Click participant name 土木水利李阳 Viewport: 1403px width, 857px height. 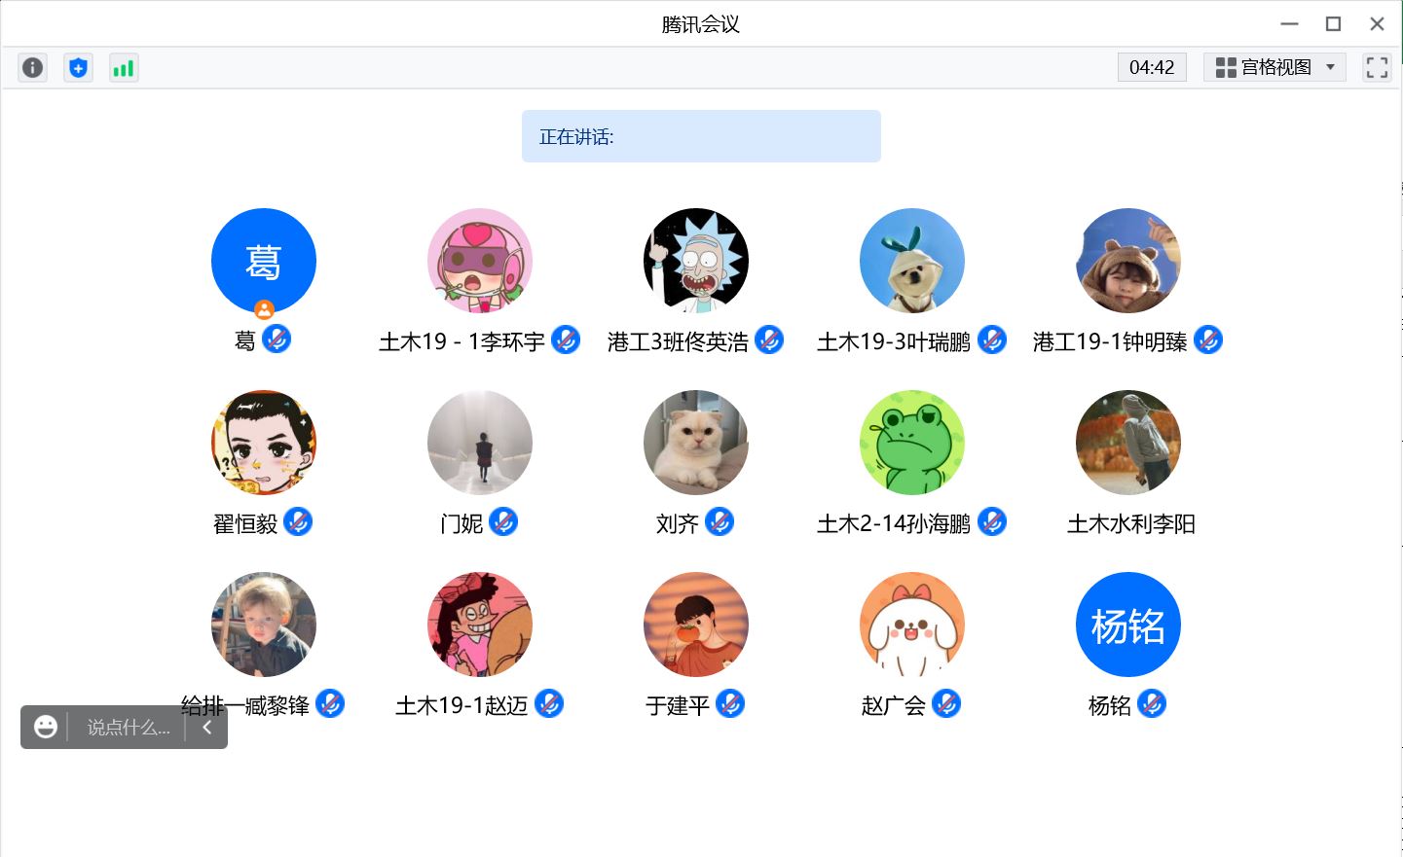click(x=1130, y=523)
